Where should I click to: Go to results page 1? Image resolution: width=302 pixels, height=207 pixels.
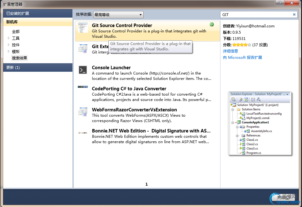tap(146, 184)
